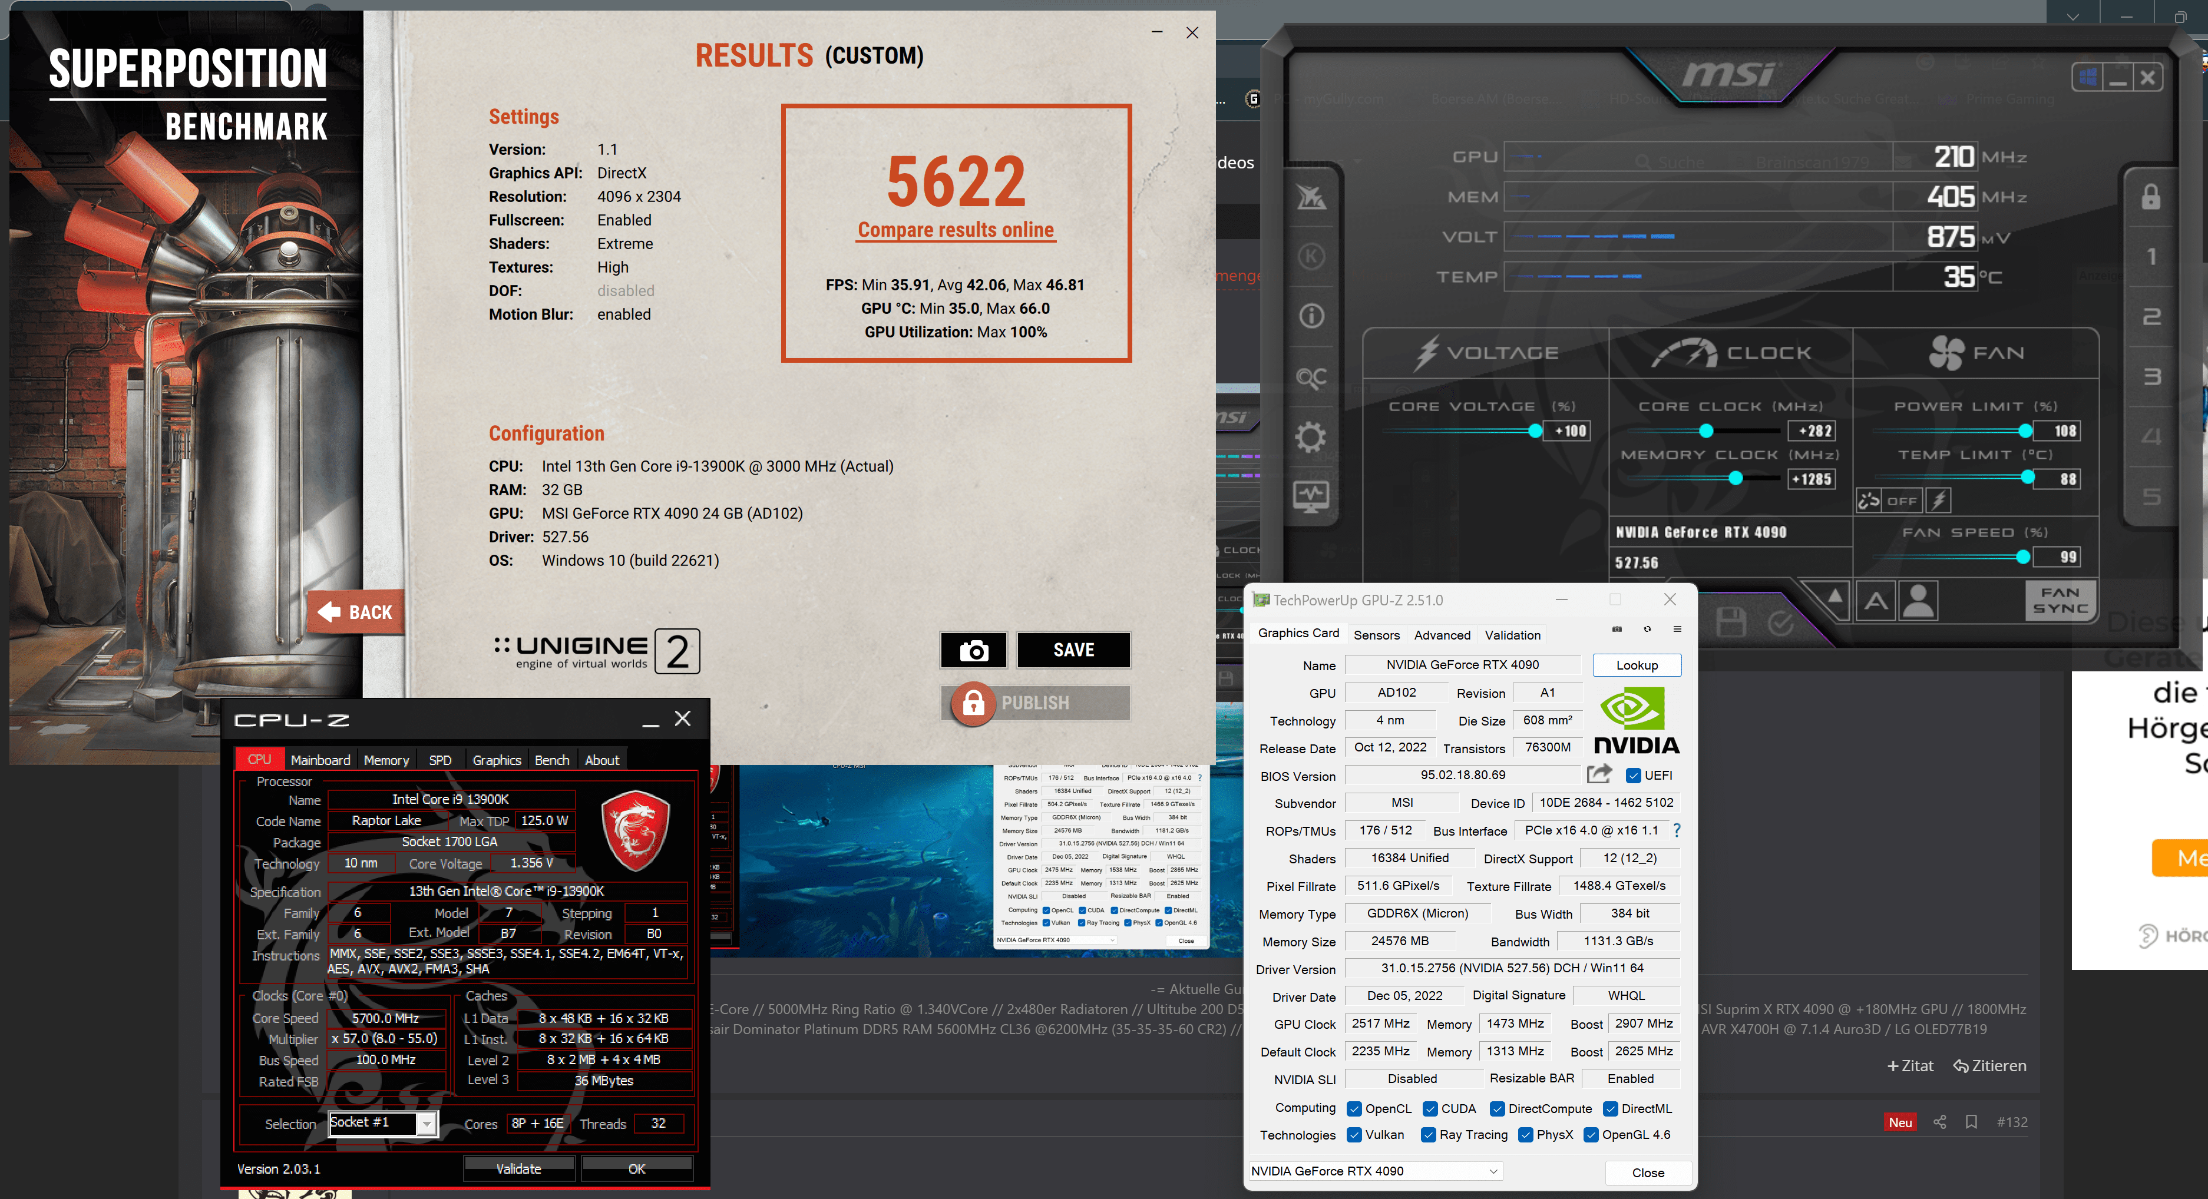Click the profile lock icon
The height and width of the screenshot is (1199, 2208).
tap(2151, 197)
